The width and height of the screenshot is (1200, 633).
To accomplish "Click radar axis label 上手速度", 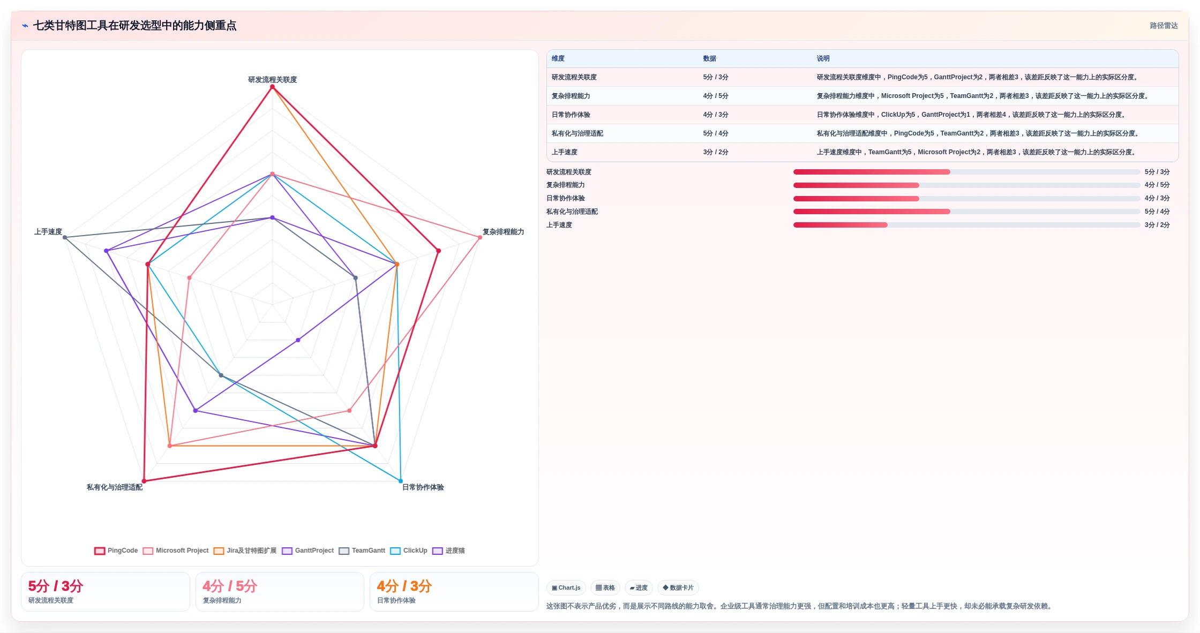I will [48, 232].
